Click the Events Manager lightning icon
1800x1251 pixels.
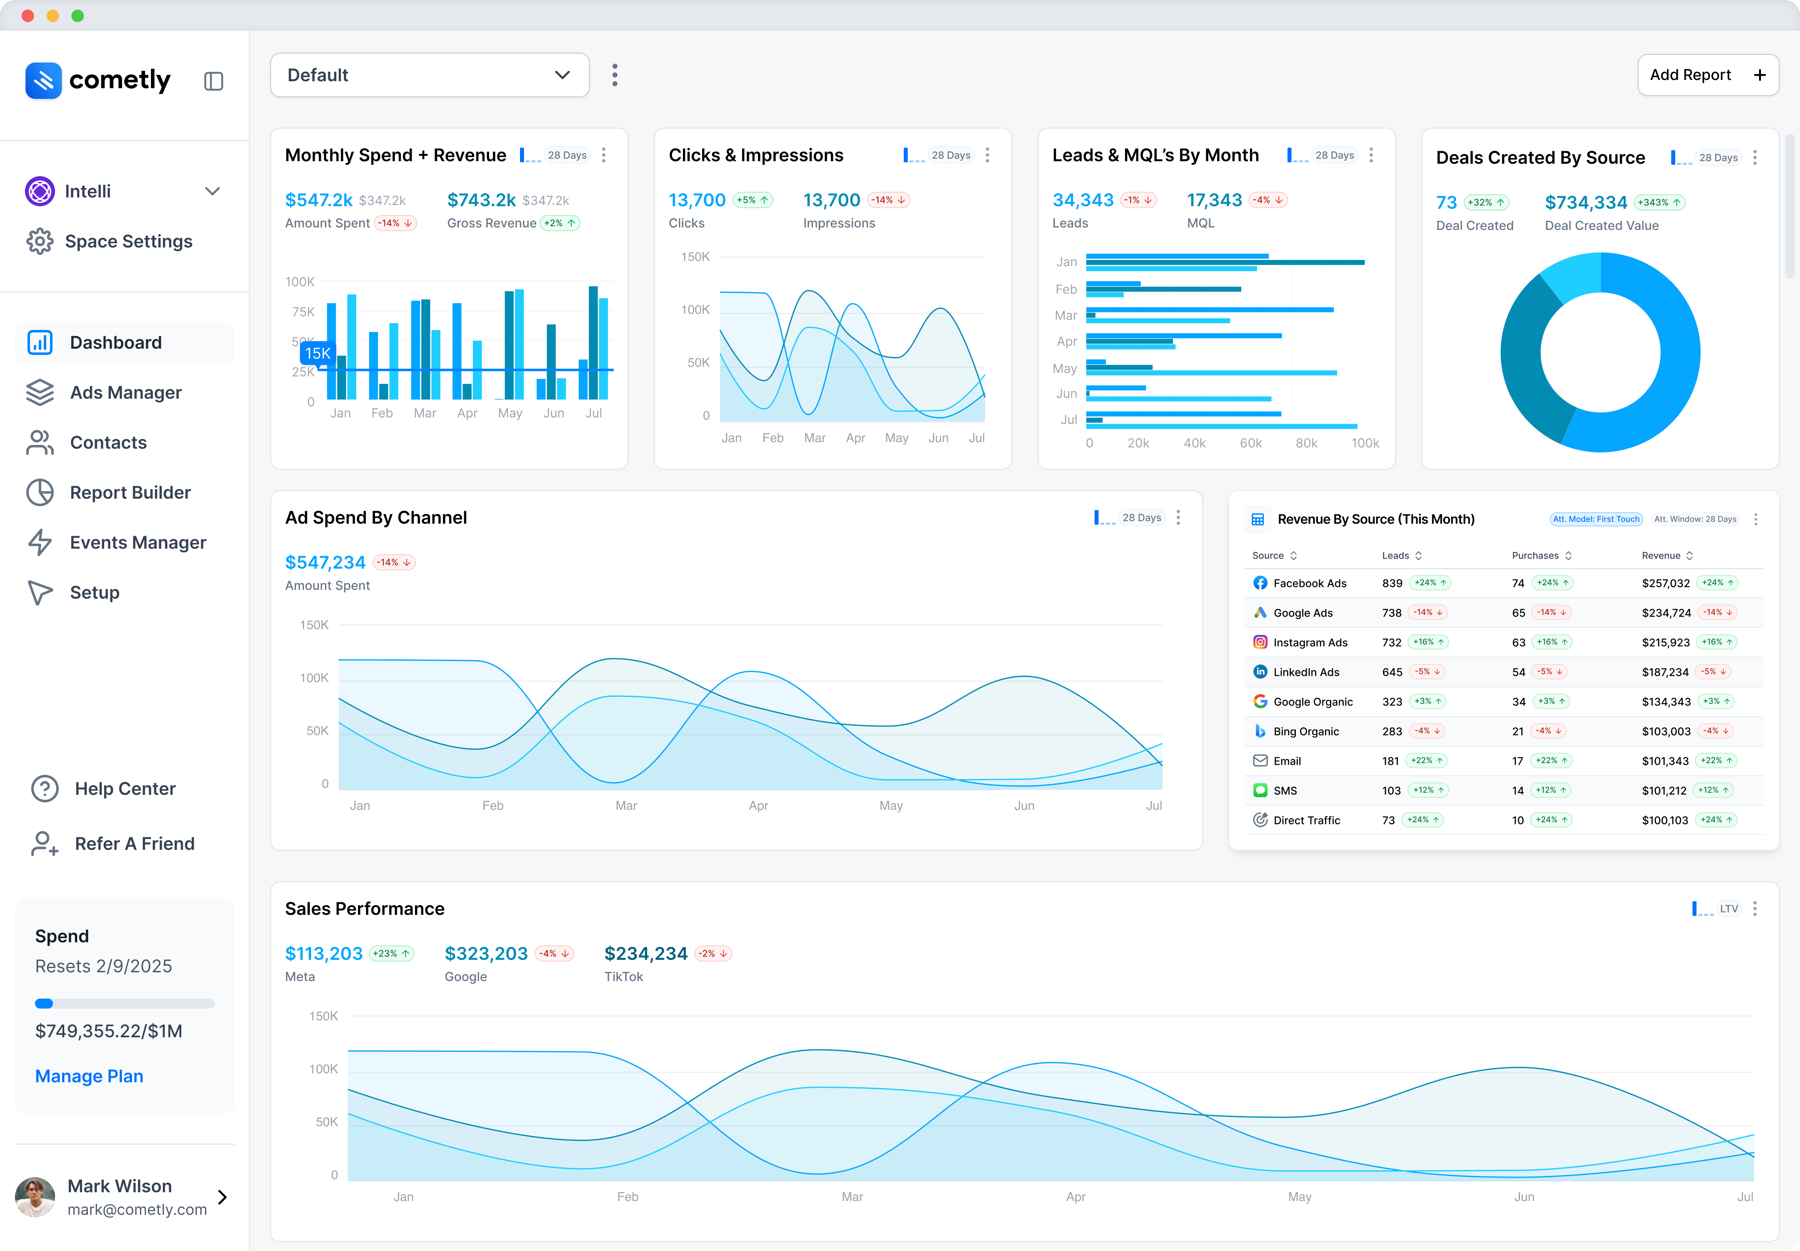tap(41, 542)
